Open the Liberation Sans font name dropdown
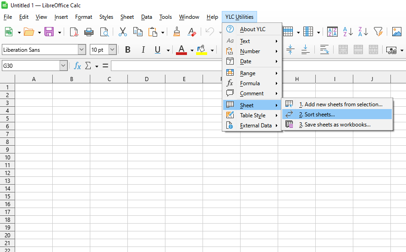This screenshot has width=406, height=252. click(x=82, y=50)
